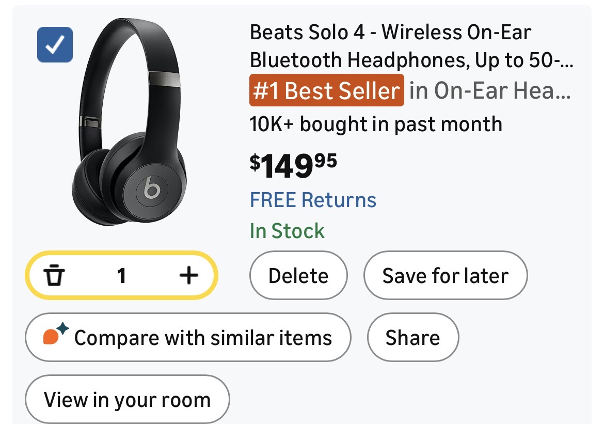Click the $149.95 price

tap(293, 166)
